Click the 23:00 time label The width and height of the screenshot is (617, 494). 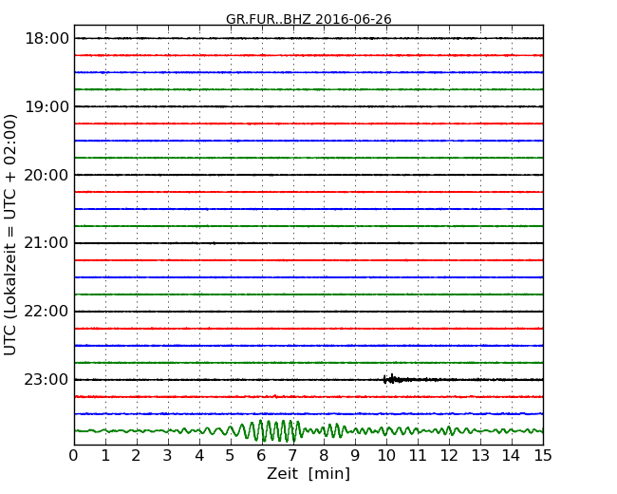point(47,380)
